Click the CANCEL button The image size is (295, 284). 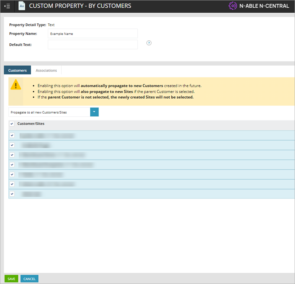(29, 279)
